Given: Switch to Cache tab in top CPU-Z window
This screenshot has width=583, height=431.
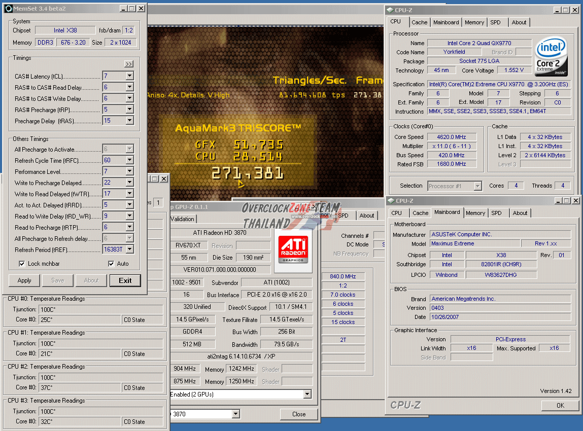Looking at the screenshot, I should [x=420, y=22].
